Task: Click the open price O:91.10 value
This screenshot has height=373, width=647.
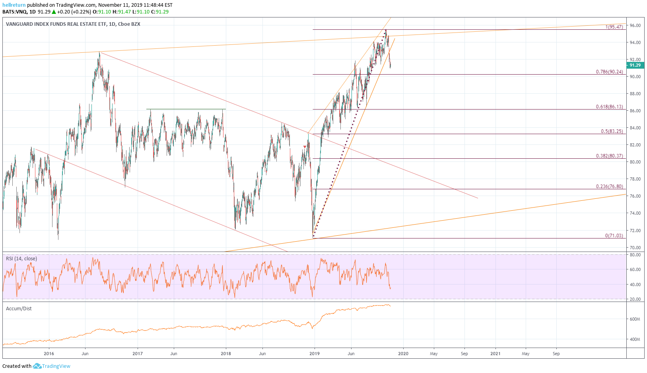Action: point(102,12)
